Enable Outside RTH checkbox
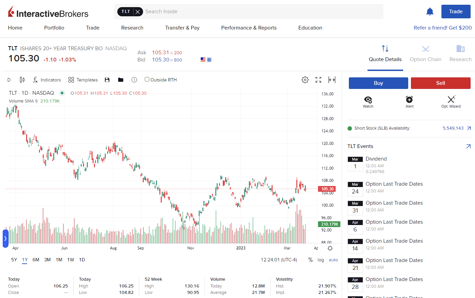 pos(147,79)
